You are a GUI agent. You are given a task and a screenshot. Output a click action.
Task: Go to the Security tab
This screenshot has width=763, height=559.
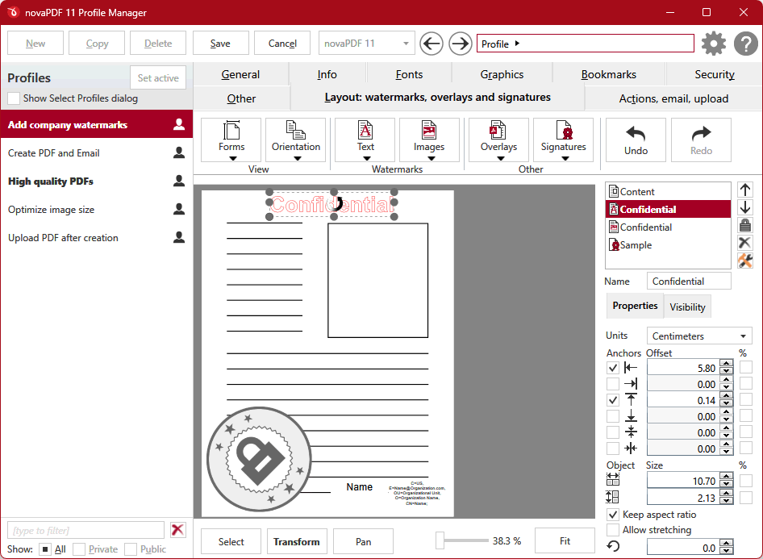(x=715, y=74)
